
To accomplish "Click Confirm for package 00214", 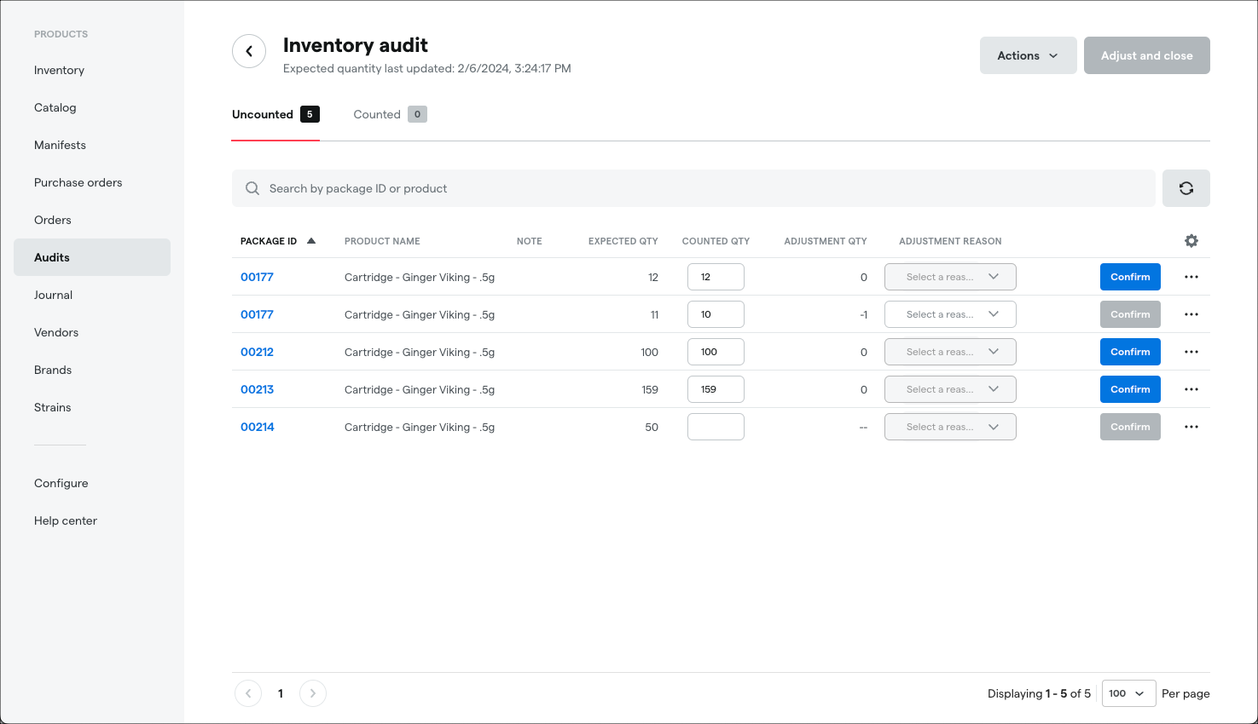I will [x=1130, y=427].
